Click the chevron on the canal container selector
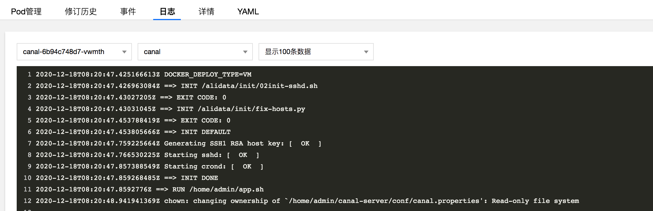 [245, 52]
